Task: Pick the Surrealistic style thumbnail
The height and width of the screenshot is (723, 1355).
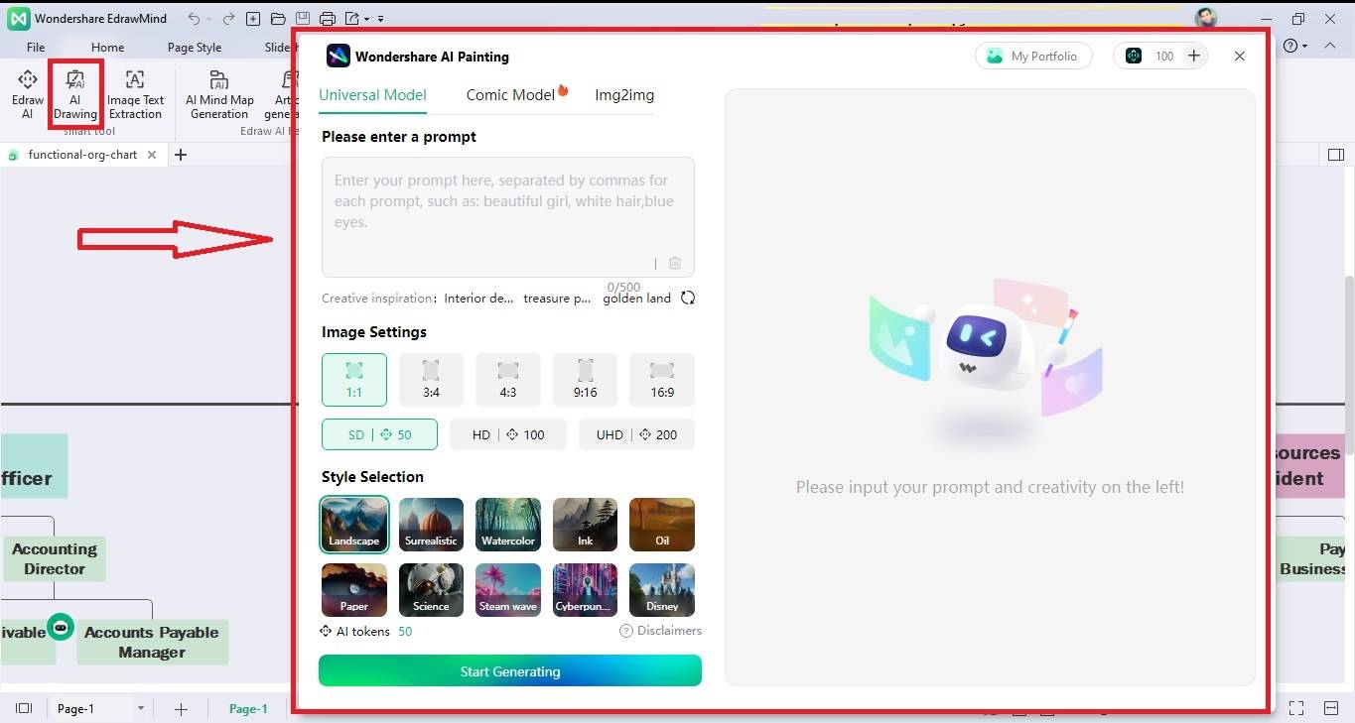Action: pos(431,524)
